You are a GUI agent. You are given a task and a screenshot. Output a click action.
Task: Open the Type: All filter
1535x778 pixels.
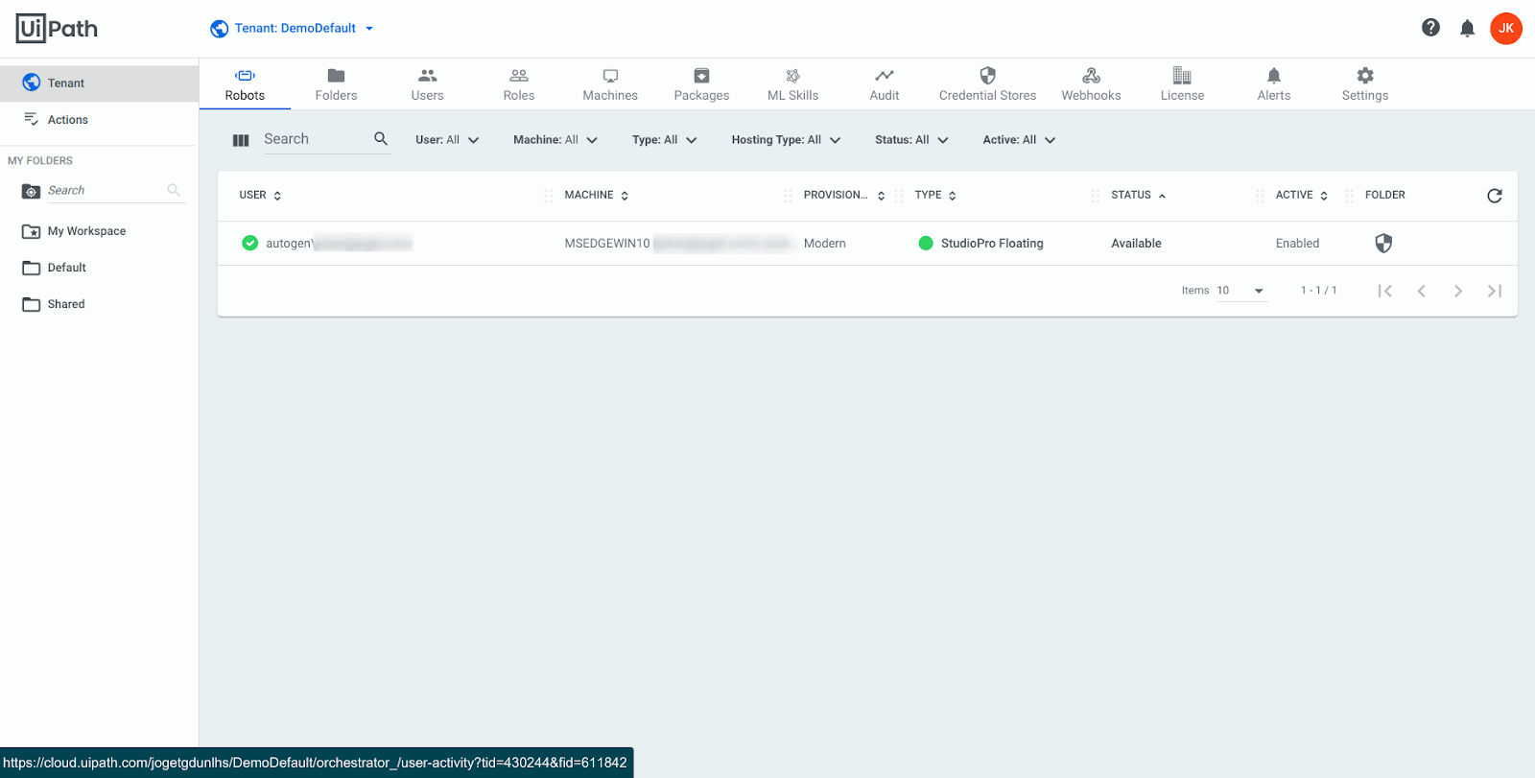pos(664,140)
